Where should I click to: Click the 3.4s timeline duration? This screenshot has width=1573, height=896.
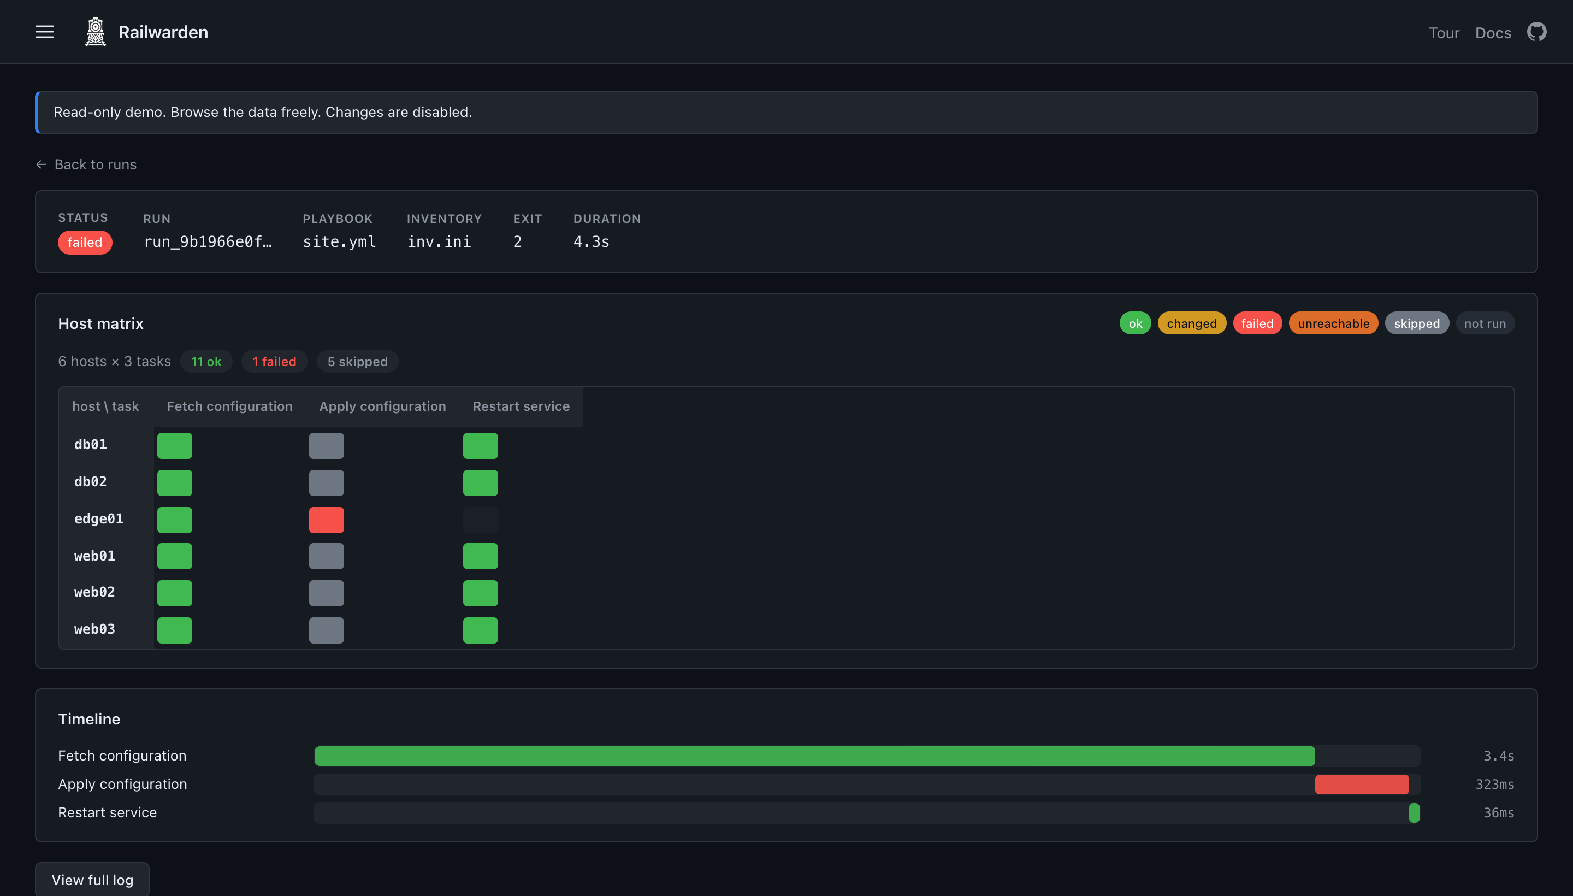(x=1499, y=756)
